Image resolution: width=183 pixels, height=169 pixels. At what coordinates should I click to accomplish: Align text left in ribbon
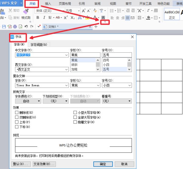(x=112, y=18)
